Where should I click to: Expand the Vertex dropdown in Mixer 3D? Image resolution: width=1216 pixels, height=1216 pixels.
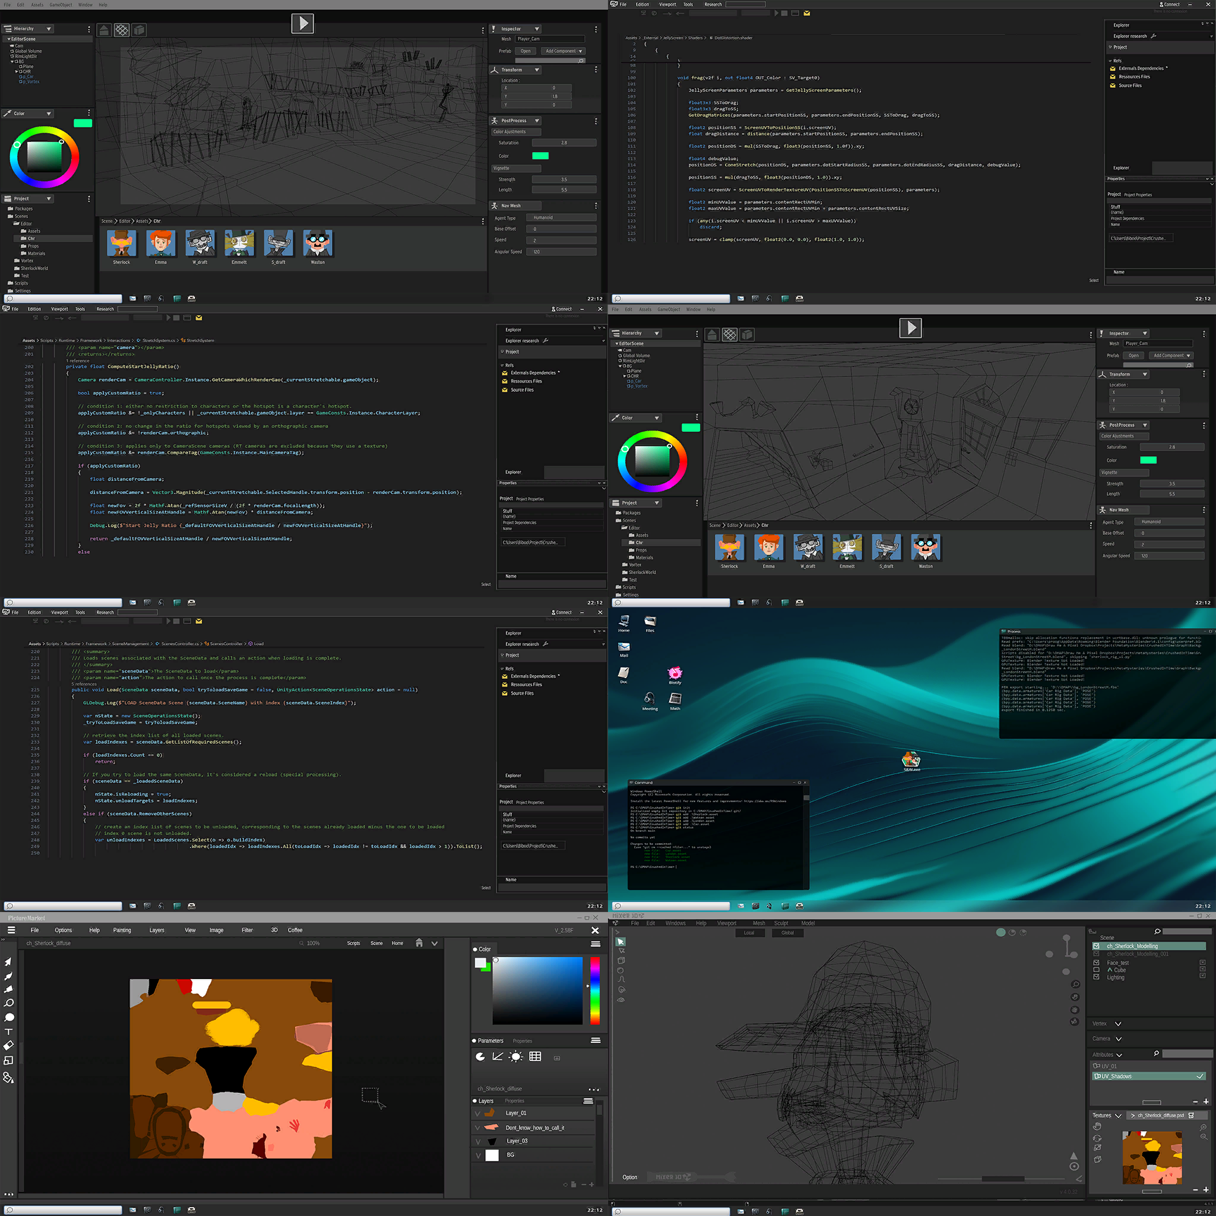(1118, 1024)
